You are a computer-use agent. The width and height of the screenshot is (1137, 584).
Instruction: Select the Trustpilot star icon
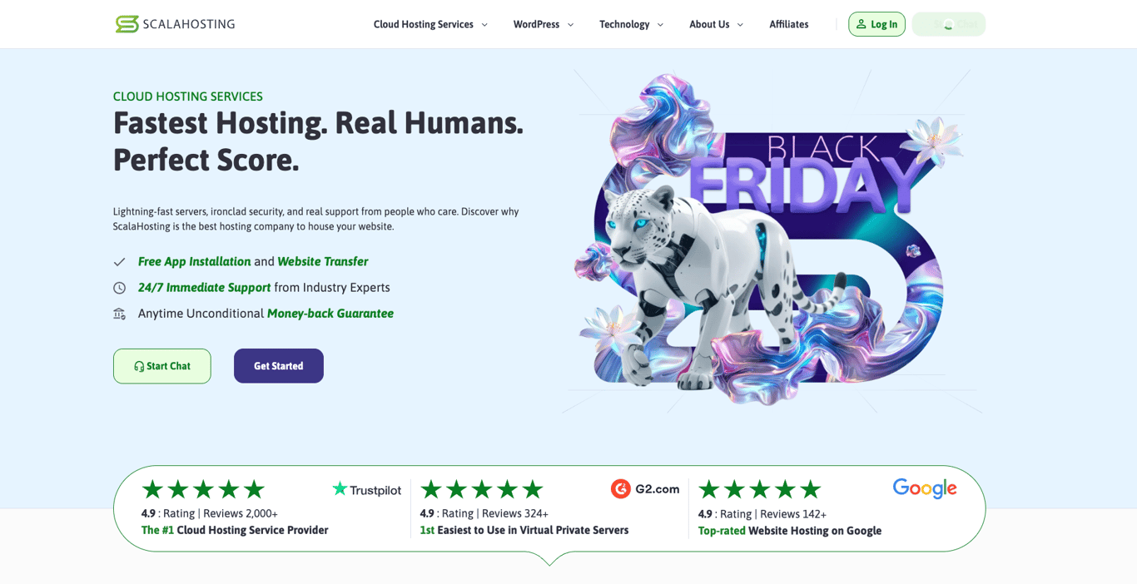coord(339,489)
